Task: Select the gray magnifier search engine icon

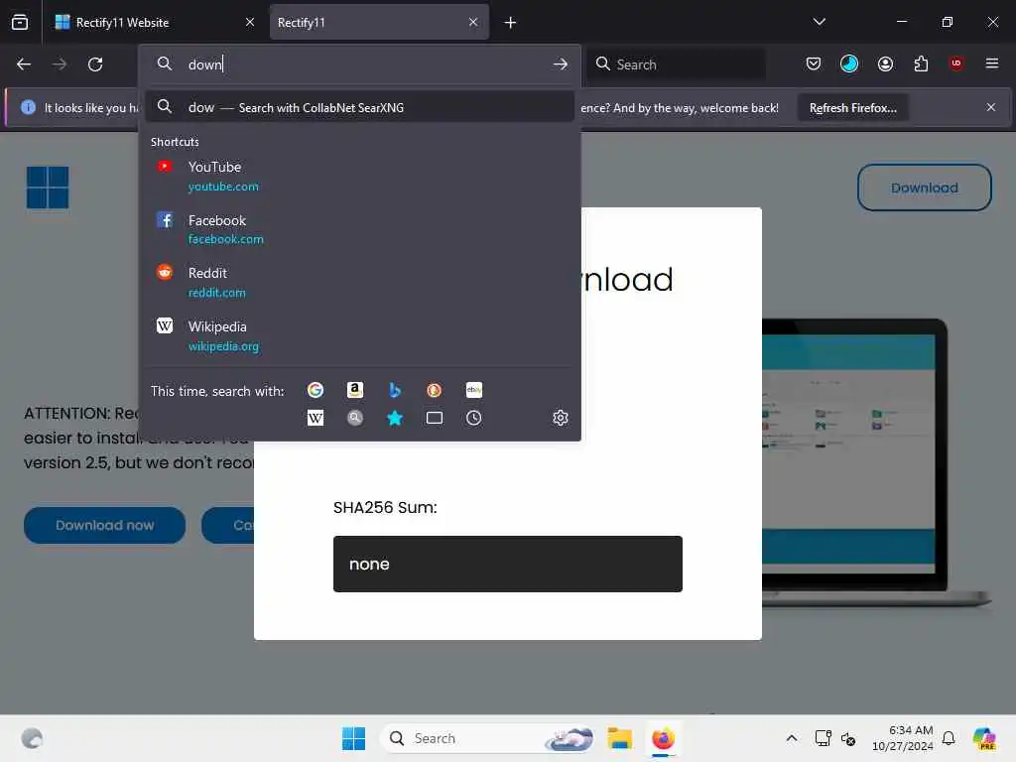Action: click(x=354, y=418)
